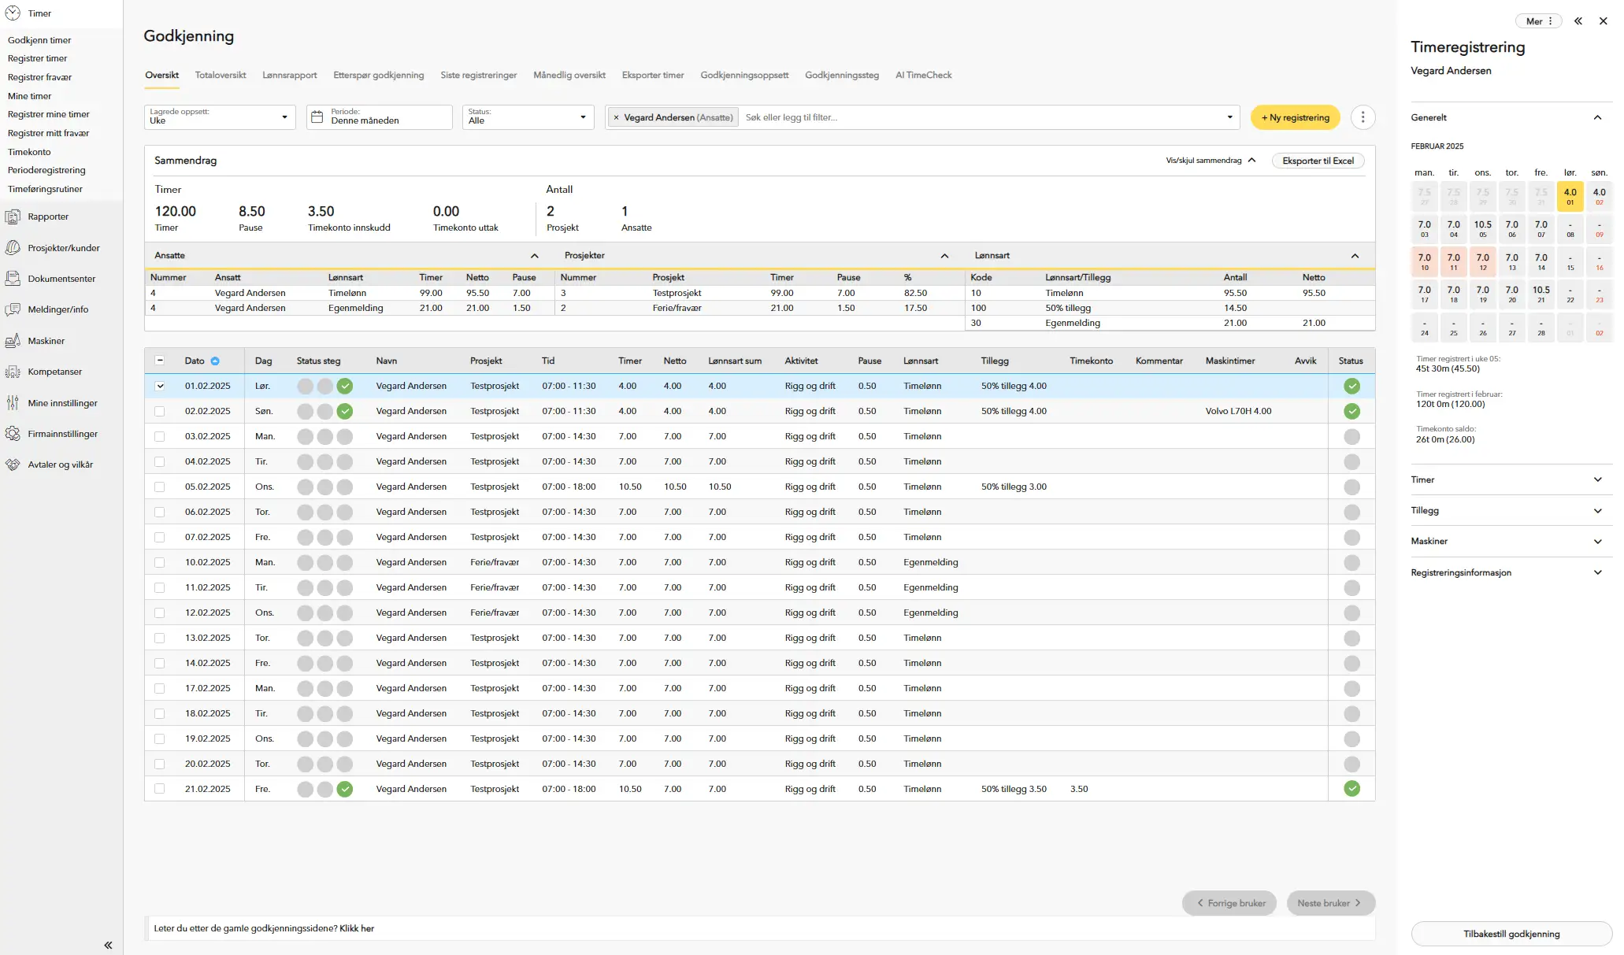Click green approved status for 01.02.2025 row
This screenshot has width=1624, height=955.
coord(1351,386)
